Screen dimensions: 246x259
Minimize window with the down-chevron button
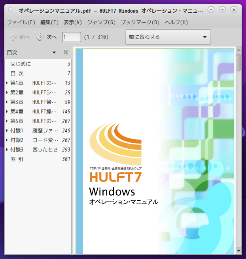point(211,10)
